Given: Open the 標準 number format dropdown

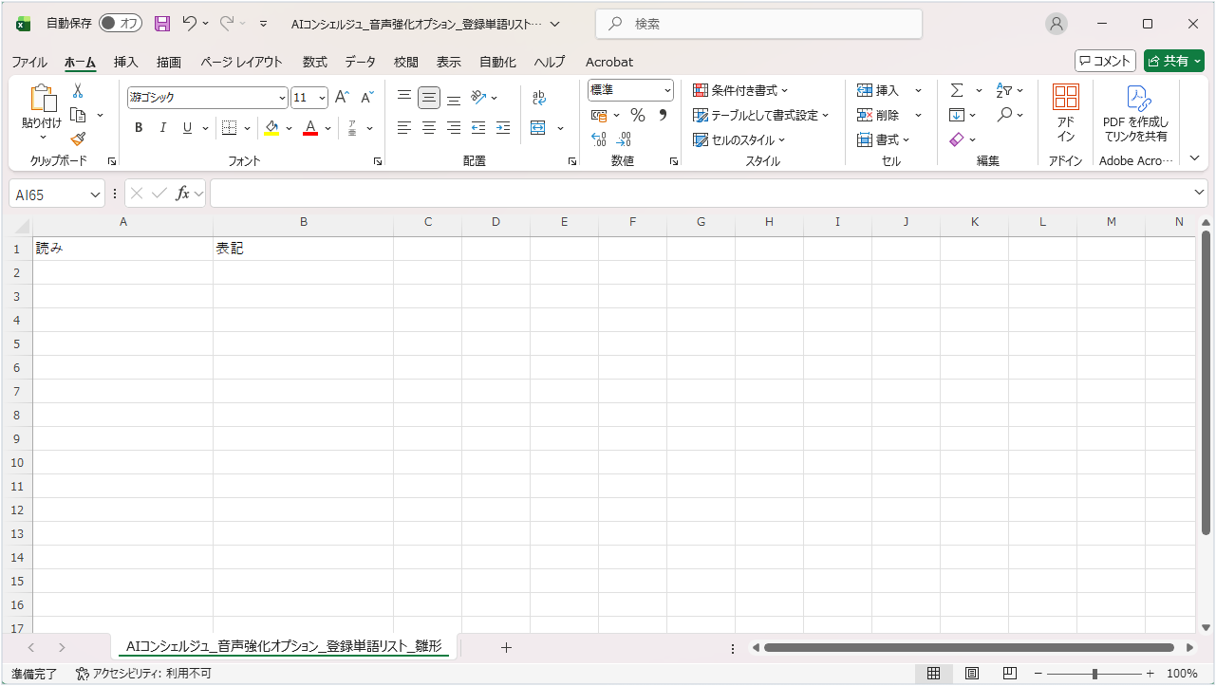Looking at the screenshot, I should coord(667,90).
